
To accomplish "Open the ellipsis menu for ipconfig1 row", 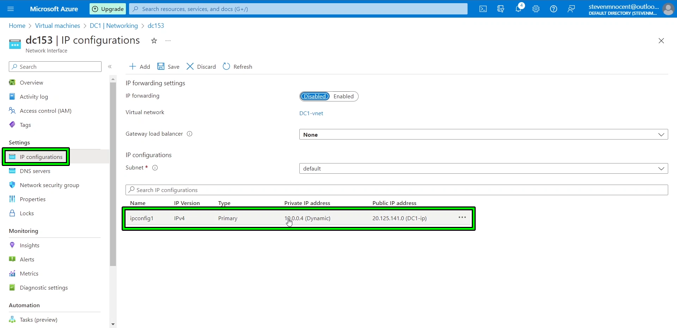I will (x=462, y=217).
